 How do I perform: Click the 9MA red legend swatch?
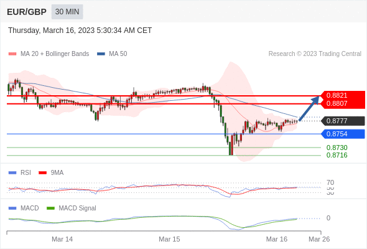coord(42,173)
